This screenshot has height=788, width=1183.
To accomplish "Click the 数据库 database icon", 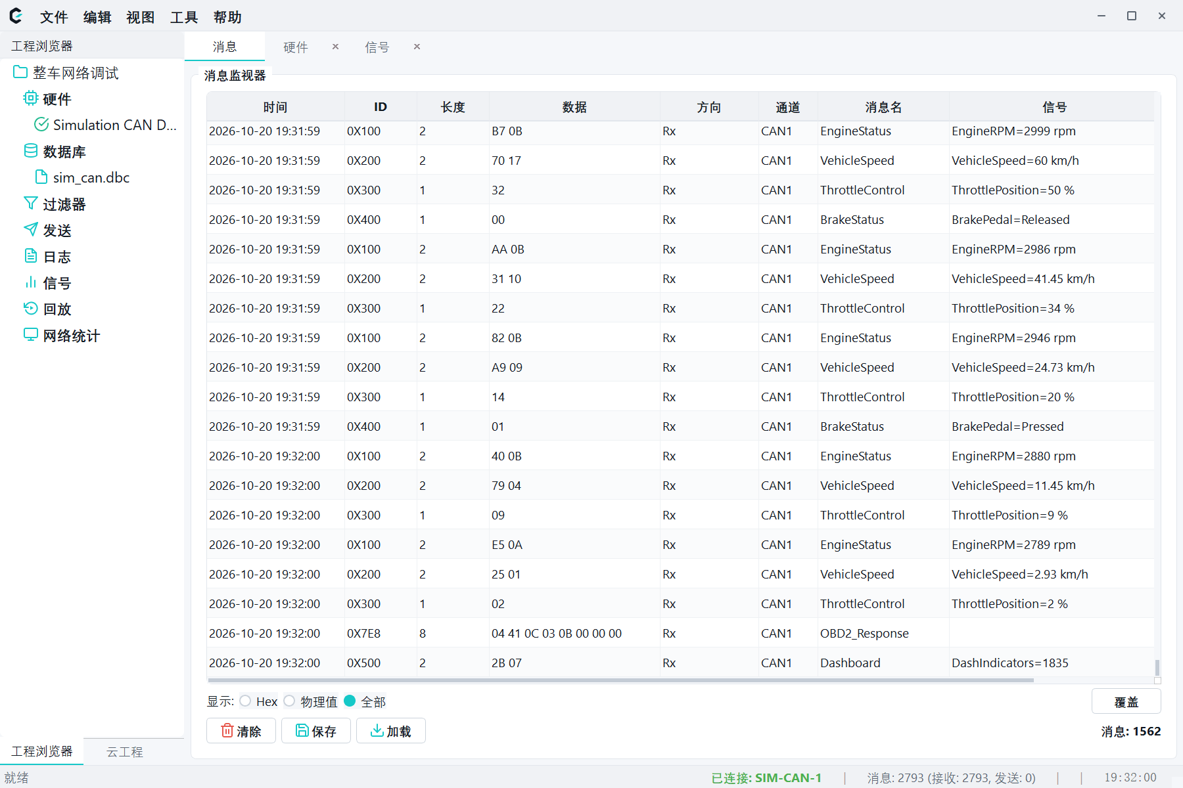I will pyautogui.click(x=31, y=150).
